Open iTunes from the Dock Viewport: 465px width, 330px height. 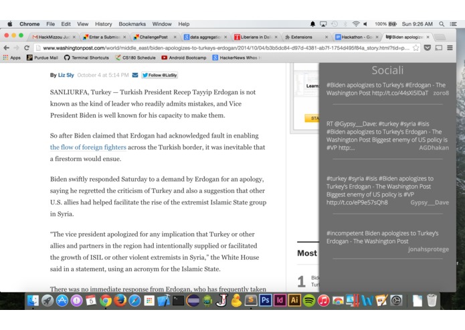coord(324,301)
